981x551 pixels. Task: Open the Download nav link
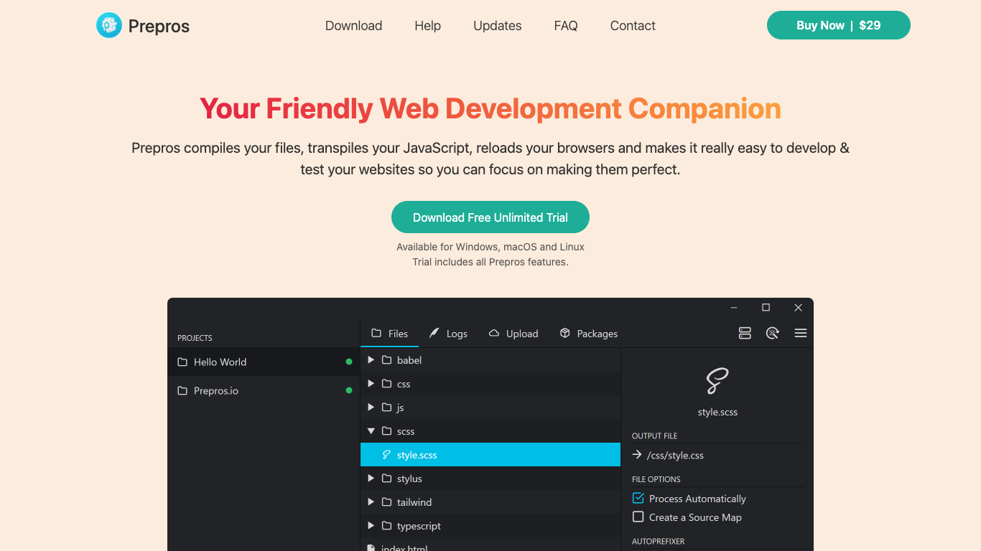(353, 26)
